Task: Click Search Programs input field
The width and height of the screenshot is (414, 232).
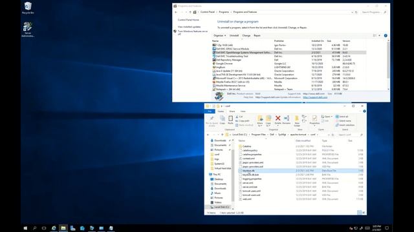Action: [x=374, y=12]
